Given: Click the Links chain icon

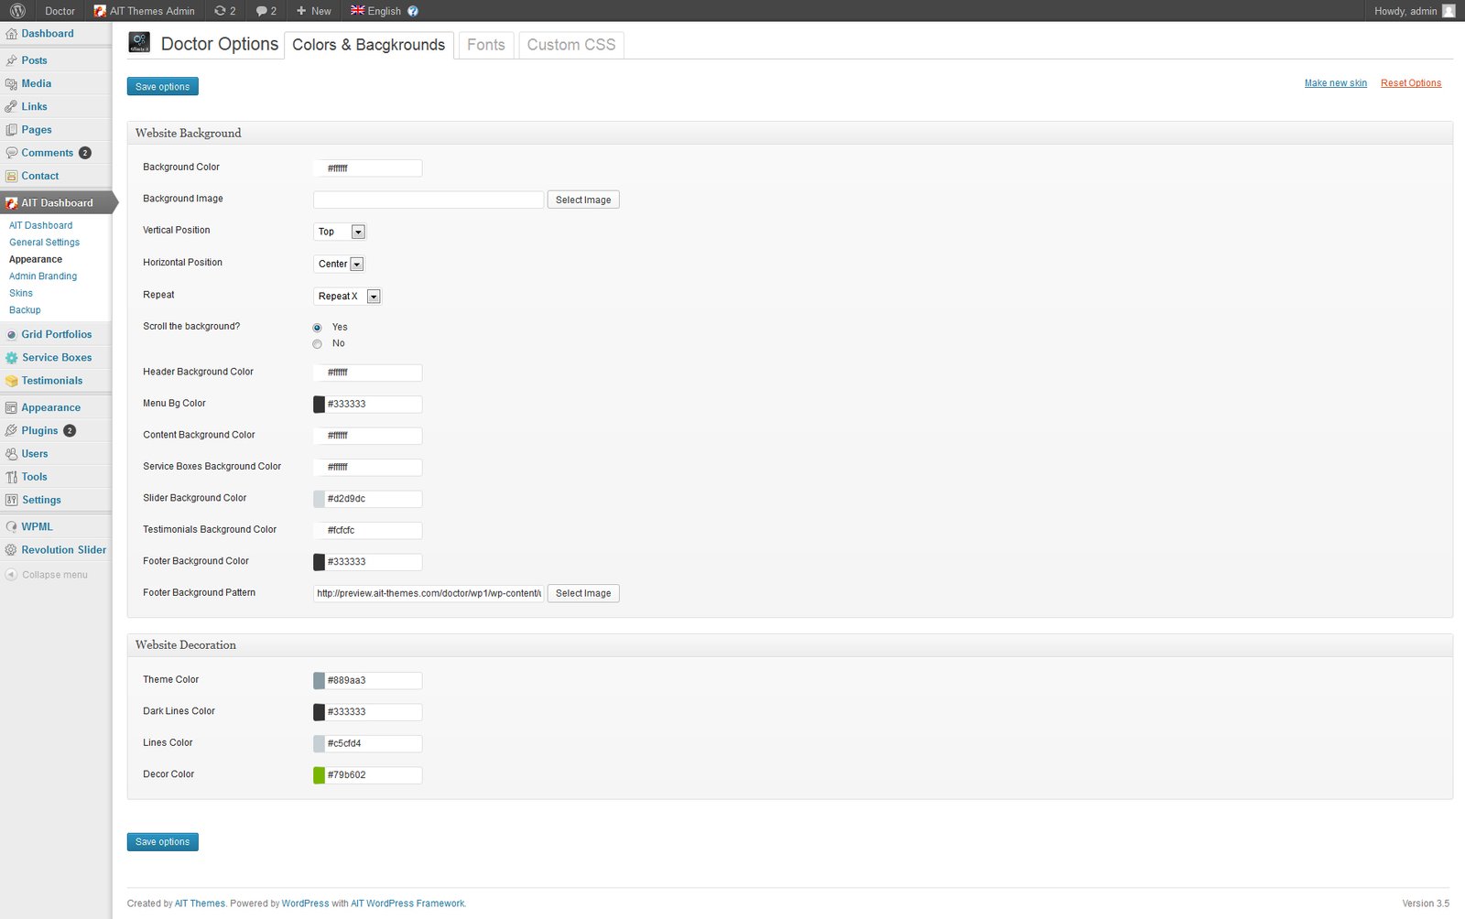Looking at the screenshot, I should [x=11, y=106].
